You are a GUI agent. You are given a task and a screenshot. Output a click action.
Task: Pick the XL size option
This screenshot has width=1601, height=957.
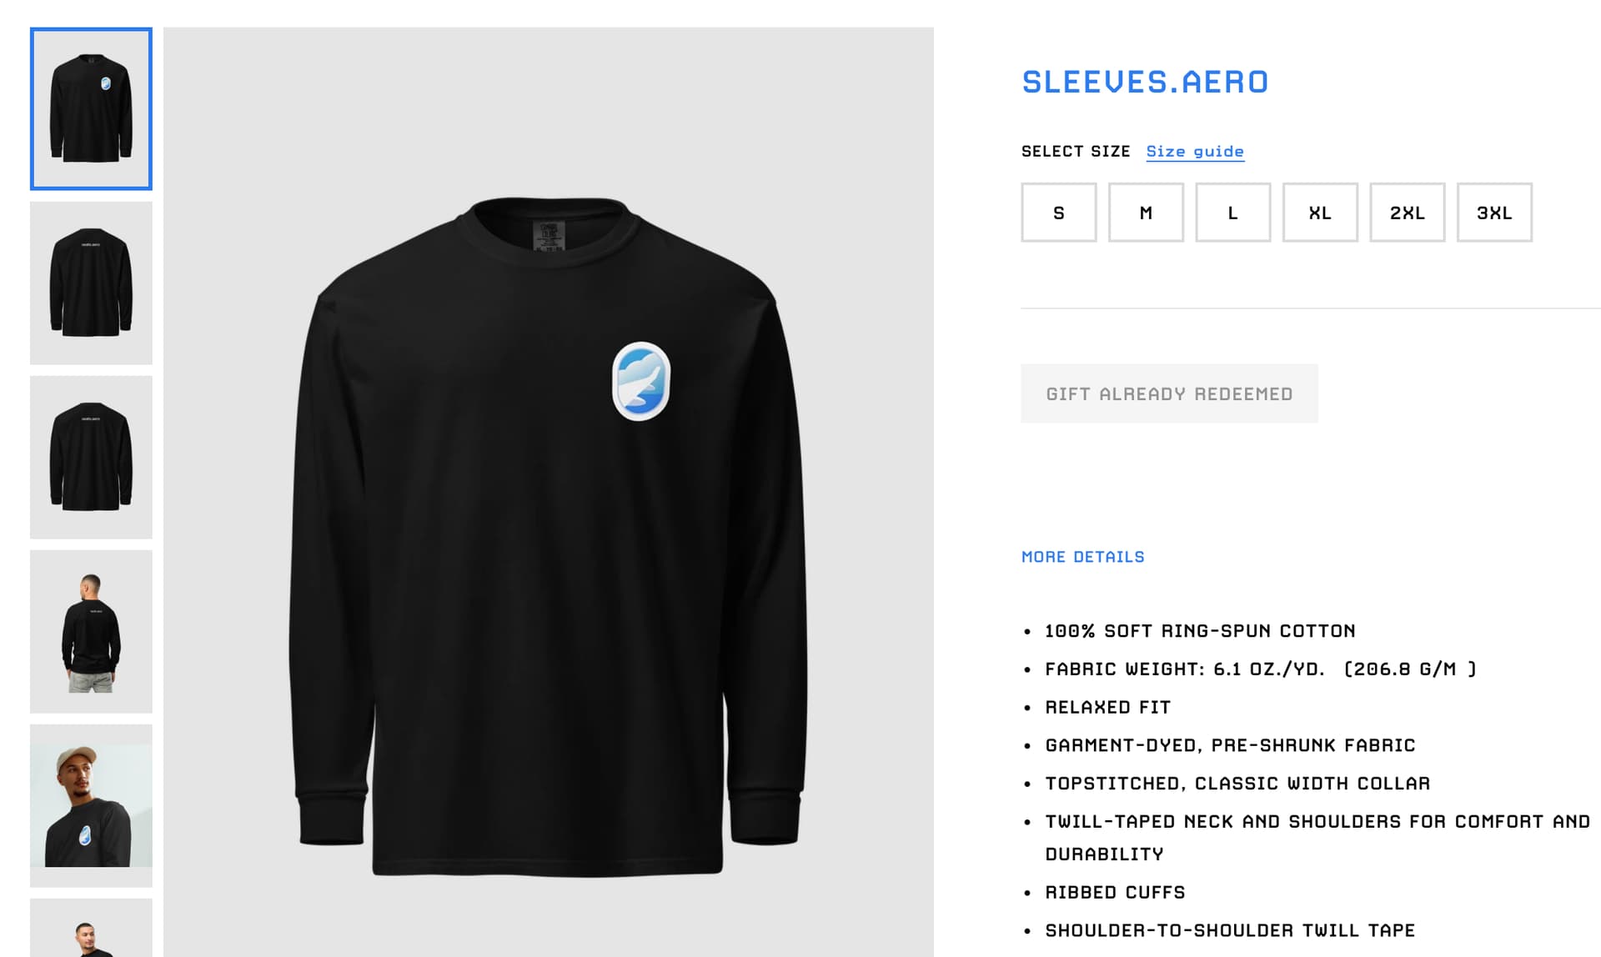(1320, 213)
